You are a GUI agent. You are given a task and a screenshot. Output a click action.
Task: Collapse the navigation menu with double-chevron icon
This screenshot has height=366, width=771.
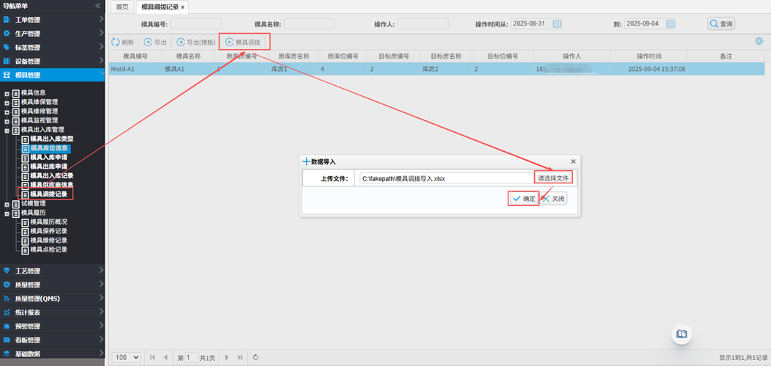coord(98,6)
